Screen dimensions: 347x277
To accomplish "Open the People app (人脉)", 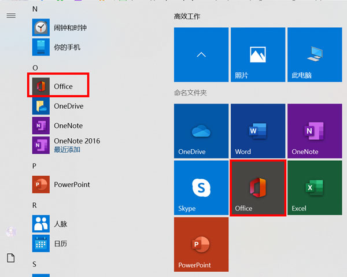I will point(50,224).
